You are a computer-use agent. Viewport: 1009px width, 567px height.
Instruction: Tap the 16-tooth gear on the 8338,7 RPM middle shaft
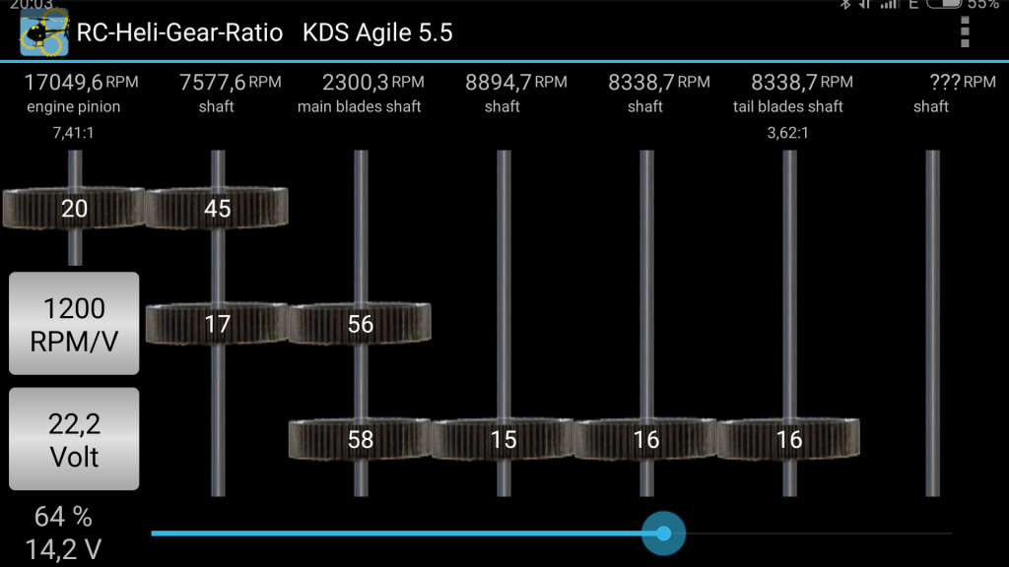[x=645, y=439]
